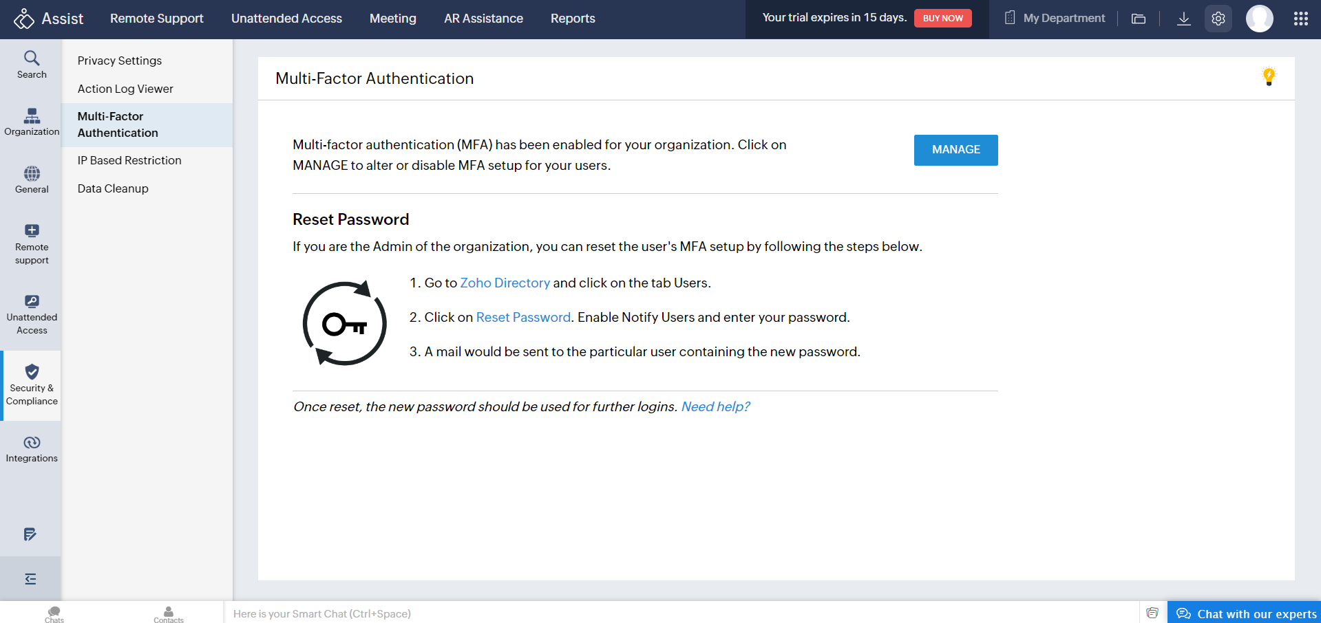Viewport: 1321px width, 623px height.
Task: Click the settings gear icon
Action: click(x=1218, y=19)
